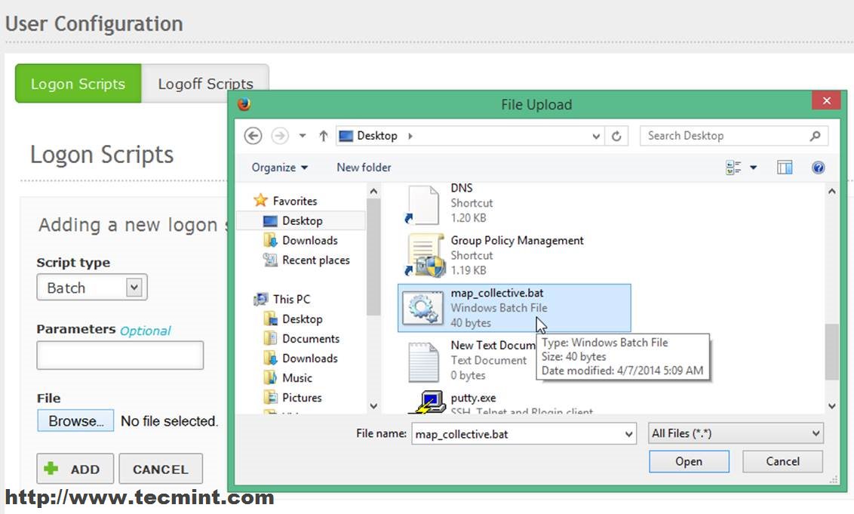Change view using the view icon

[x=733, y=168]
